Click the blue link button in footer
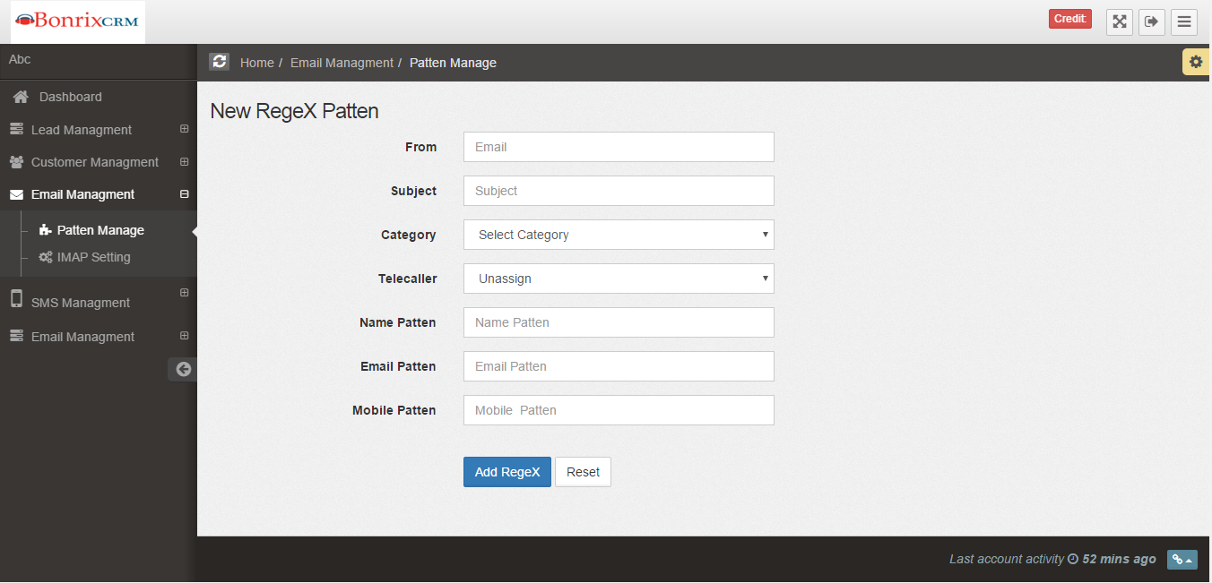 pyautogui.click(x=1182, y=559)
